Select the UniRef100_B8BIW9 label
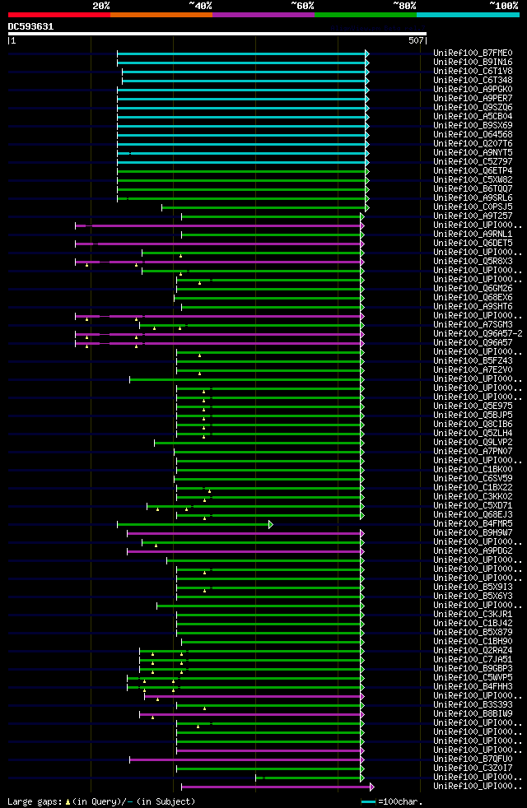527x808 pixels. [x=473, y=714]
